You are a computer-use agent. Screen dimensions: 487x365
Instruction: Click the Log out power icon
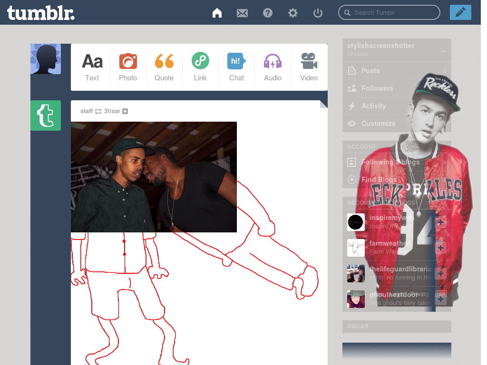click(318, 13)
